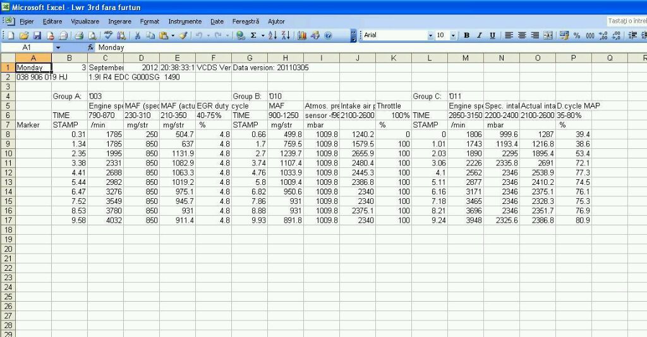Apply percent style
This screenshot has height=337, width=647.
click(x=577, y=35)
